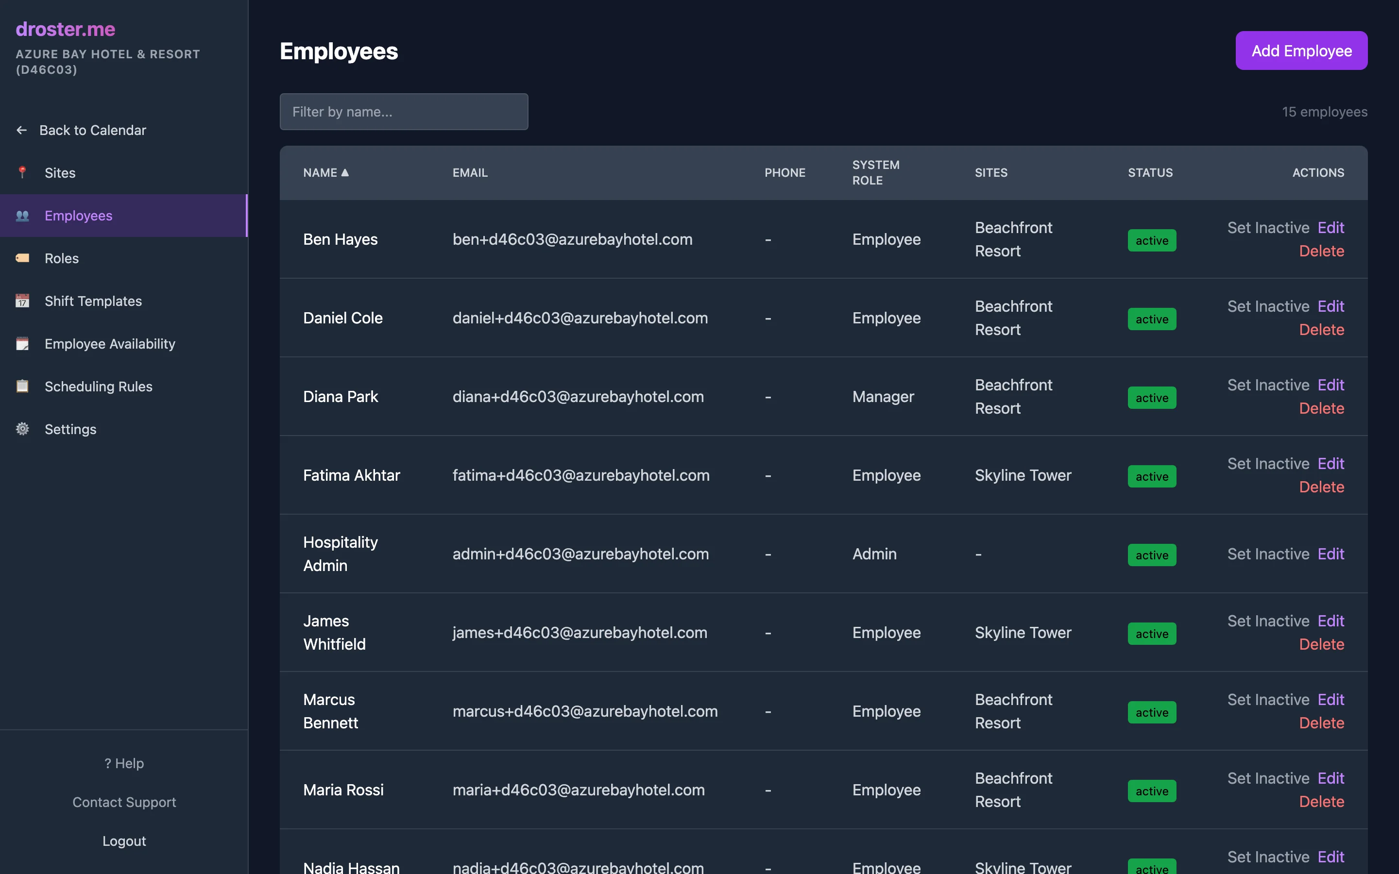
Task: Set Maria Rossi inactive
Action: pos(1268,778)
